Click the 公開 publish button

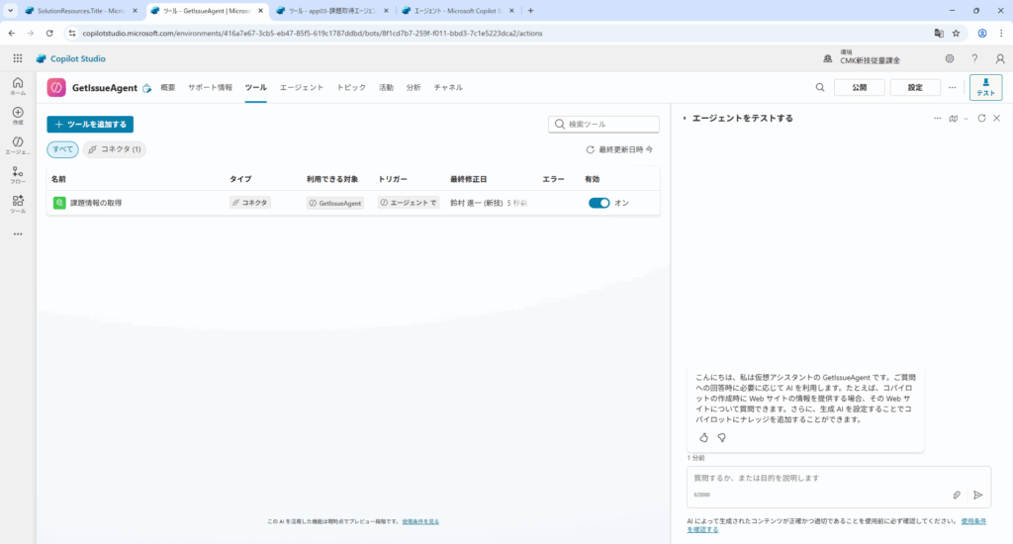859,87
